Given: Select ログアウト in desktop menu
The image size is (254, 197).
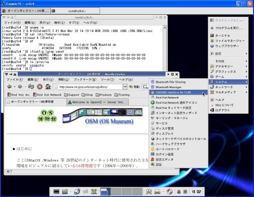Looking at the screenshot, I should [x=228, y=110].
